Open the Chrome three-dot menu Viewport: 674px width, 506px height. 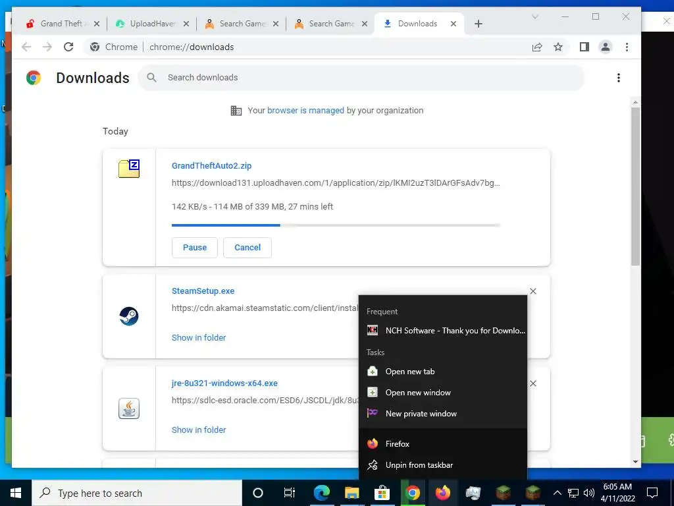click(627, 47)
